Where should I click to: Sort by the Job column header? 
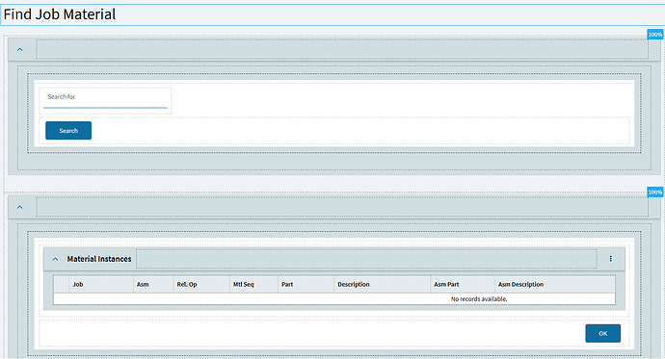pyautogui.click(x=101, y=285)
